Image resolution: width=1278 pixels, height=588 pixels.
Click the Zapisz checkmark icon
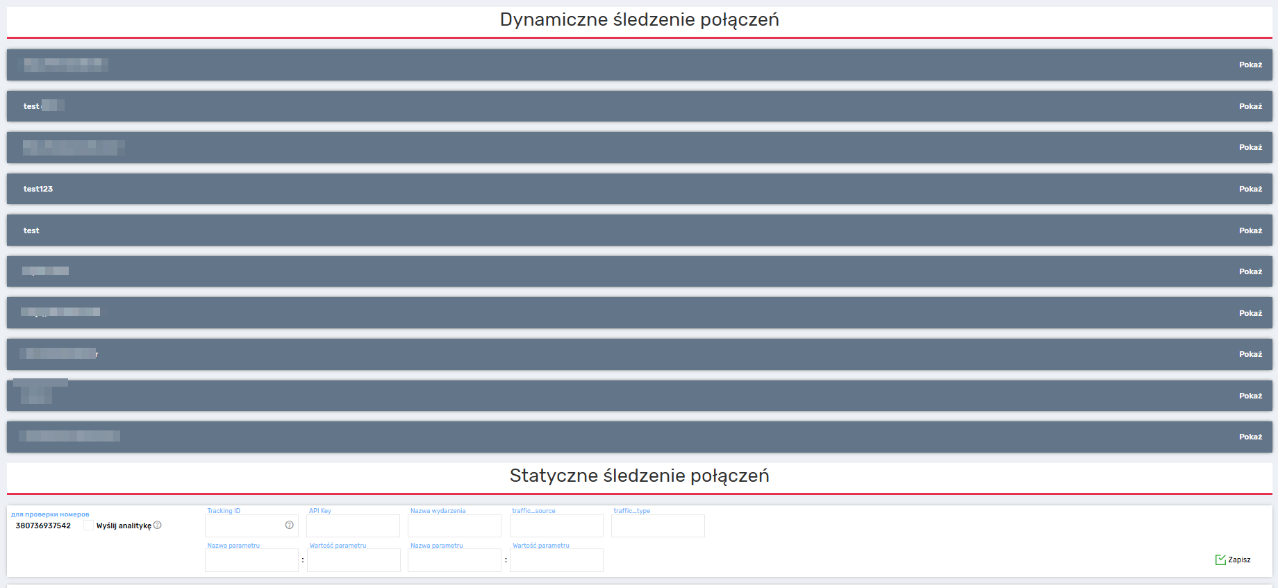[x=1220, y=560]
